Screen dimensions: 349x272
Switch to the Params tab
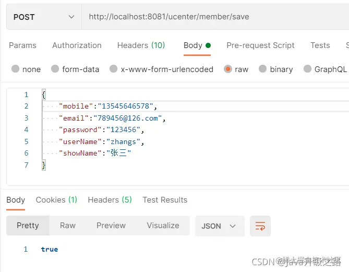click(22, 45)
